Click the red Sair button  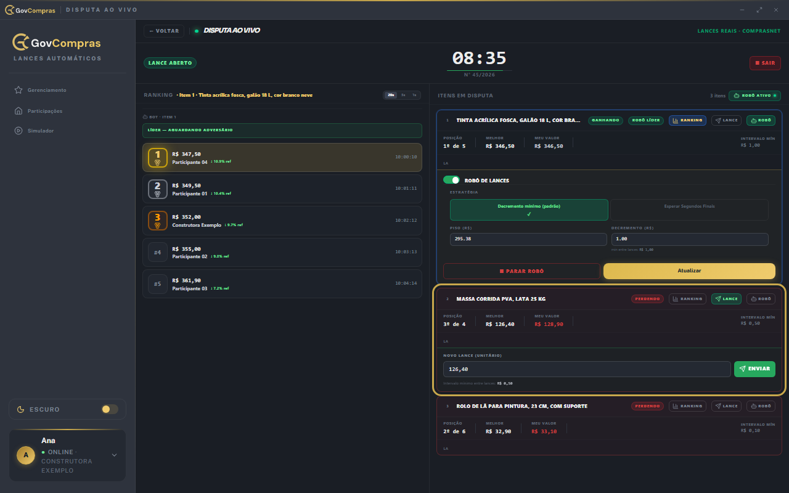765,63
